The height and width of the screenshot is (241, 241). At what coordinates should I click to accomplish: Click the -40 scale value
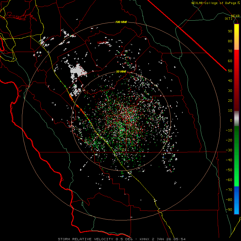(229, 160)
